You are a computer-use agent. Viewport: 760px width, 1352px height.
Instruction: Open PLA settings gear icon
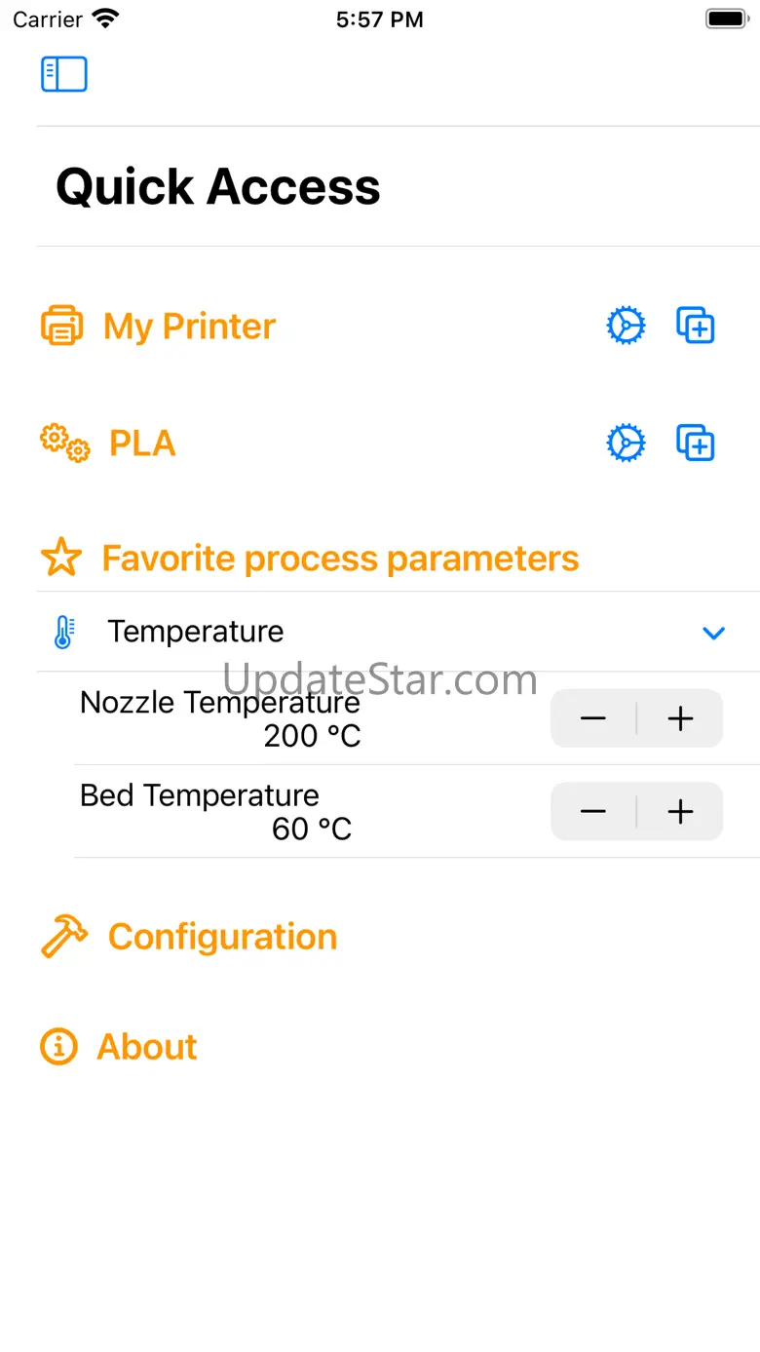[x=626, y=444]
